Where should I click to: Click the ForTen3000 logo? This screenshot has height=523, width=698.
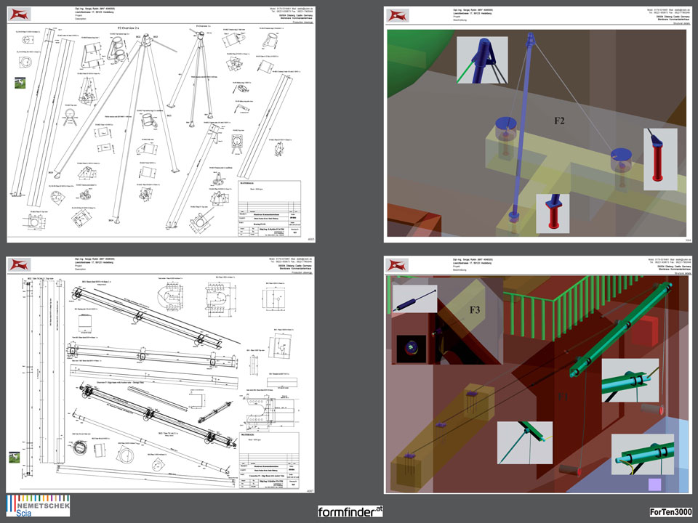(670, 511)
